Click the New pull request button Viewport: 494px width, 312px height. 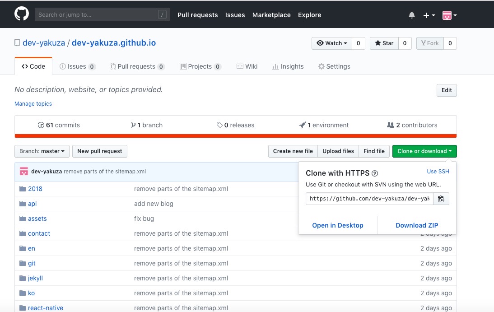(x=99, y=151)
